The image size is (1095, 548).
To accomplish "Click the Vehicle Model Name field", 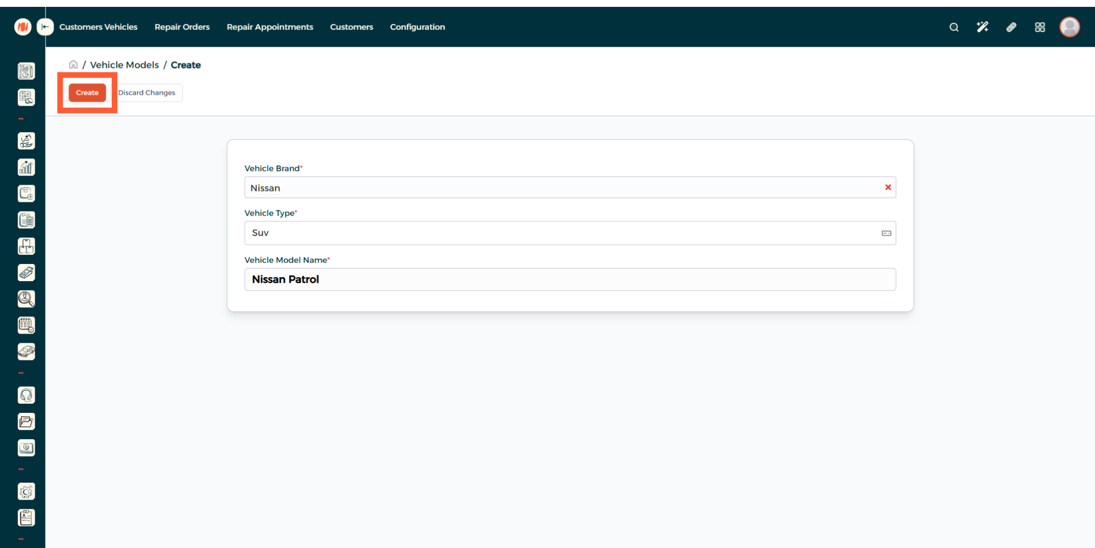I will [570, 279].
